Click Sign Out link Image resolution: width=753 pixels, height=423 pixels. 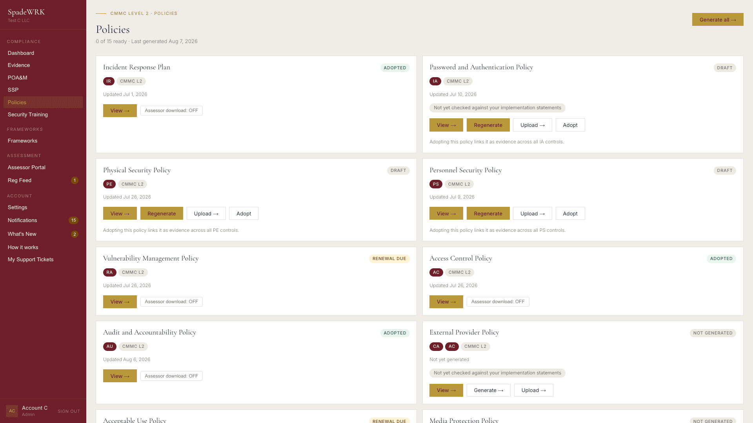click(69, 411)
